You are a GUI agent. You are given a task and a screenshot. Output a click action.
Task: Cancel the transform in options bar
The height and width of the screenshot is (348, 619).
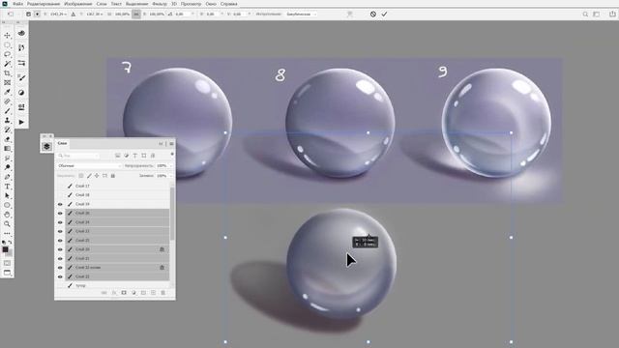coord(373,14)
